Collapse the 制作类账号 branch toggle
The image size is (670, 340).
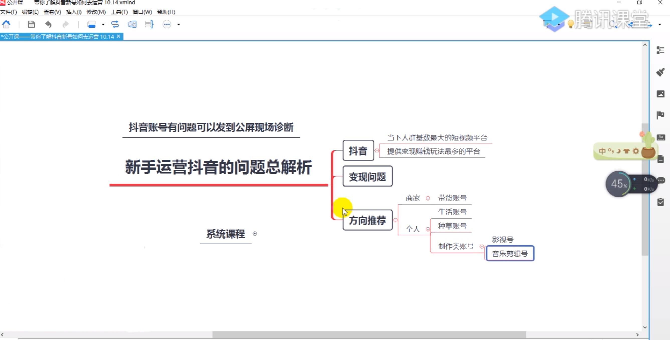(x=482, y=247)
